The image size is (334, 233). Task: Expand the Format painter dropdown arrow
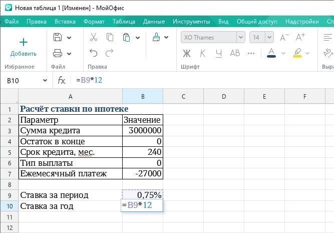pyautogui.click(x=166, y=38)
